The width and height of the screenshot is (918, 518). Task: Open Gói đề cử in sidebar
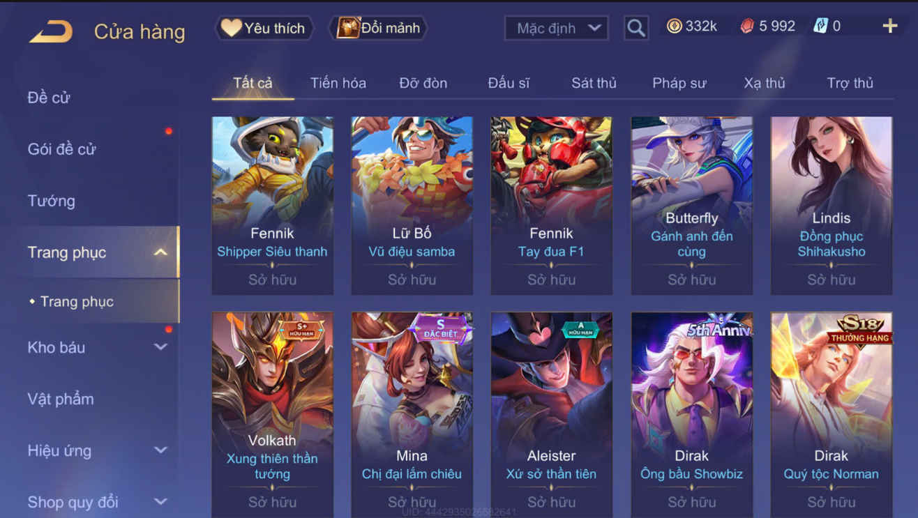click(61, 149)
